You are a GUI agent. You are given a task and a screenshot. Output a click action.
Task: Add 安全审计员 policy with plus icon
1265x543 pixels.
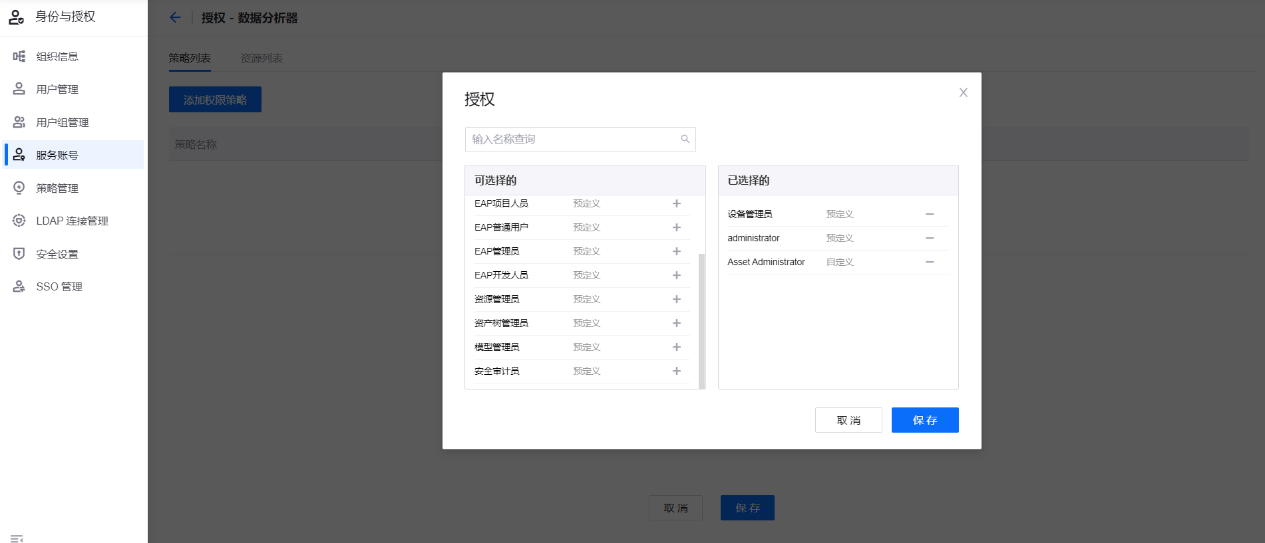(676, 371)
